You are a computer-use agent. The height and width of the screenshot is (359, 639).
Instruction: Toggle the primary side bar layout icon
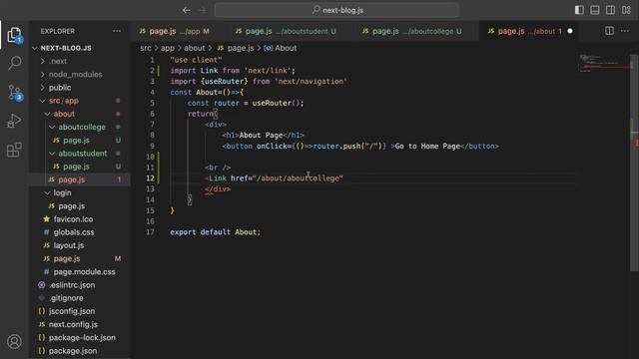(579, 10)
